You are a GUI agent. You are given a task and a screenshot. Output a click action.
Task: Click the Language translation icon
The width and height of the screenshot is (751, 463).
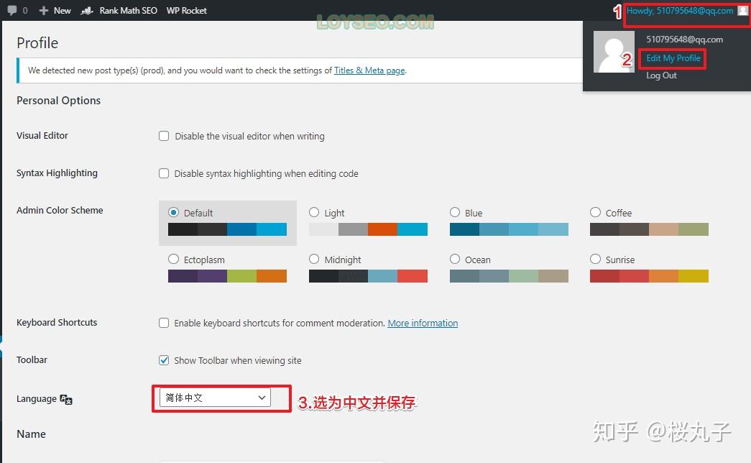[x=66, y=399]
